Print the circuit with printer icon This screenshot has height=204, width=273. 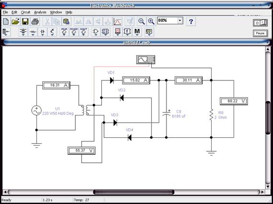point(35,22)
